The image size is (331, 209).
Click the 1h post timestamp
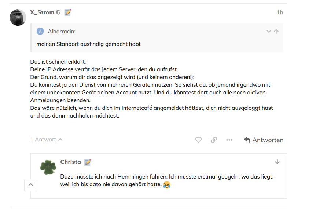pos(280,12)
